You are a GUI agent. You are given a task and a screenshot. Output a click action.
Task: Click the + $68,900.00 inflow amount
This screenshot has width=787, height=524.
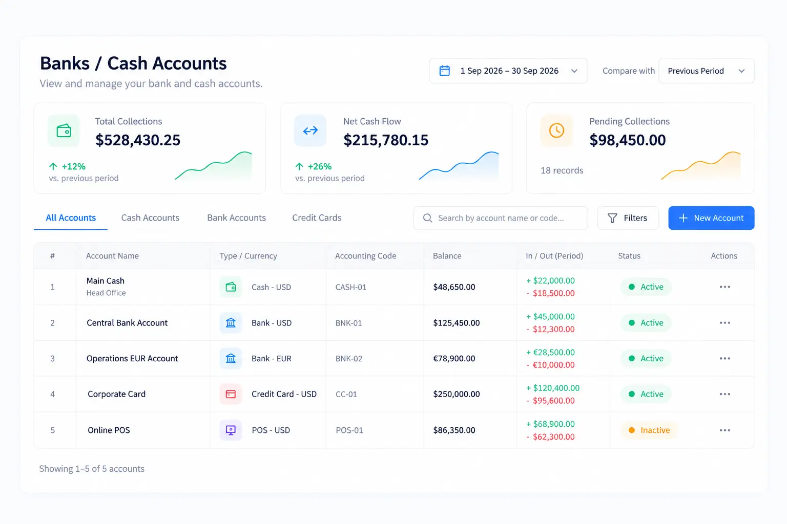click(x=550, y=424)
